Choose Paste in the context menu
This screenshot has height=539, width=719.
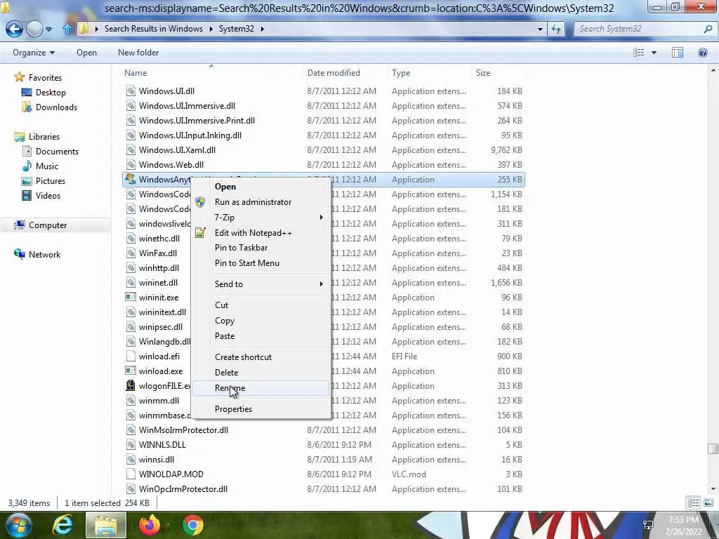[x=260, y=336]
